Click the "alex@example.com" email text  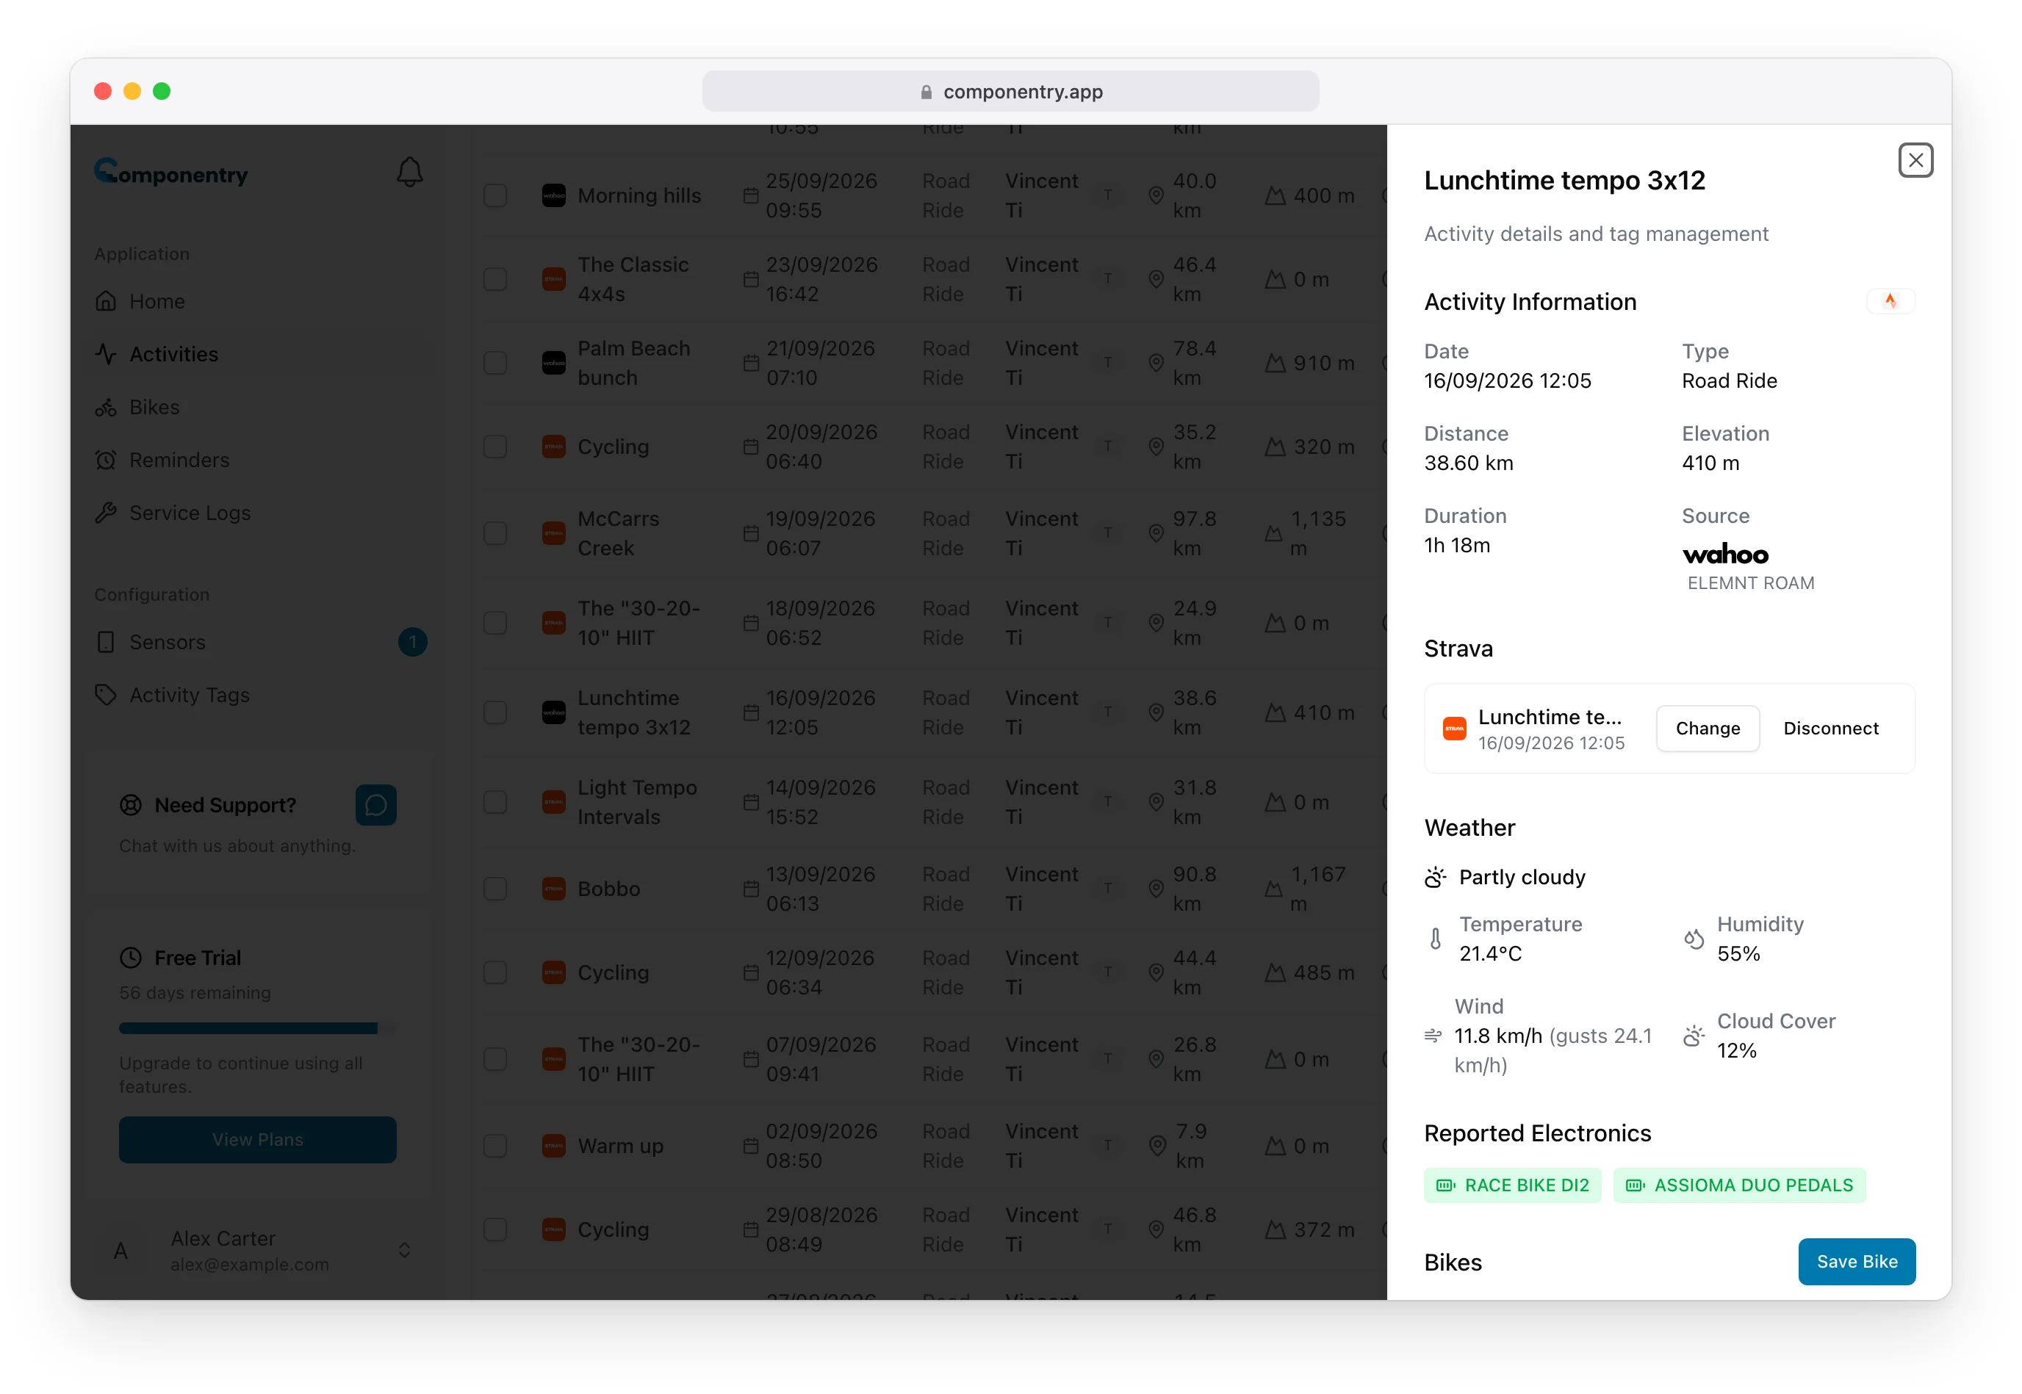click(250, 1265)
